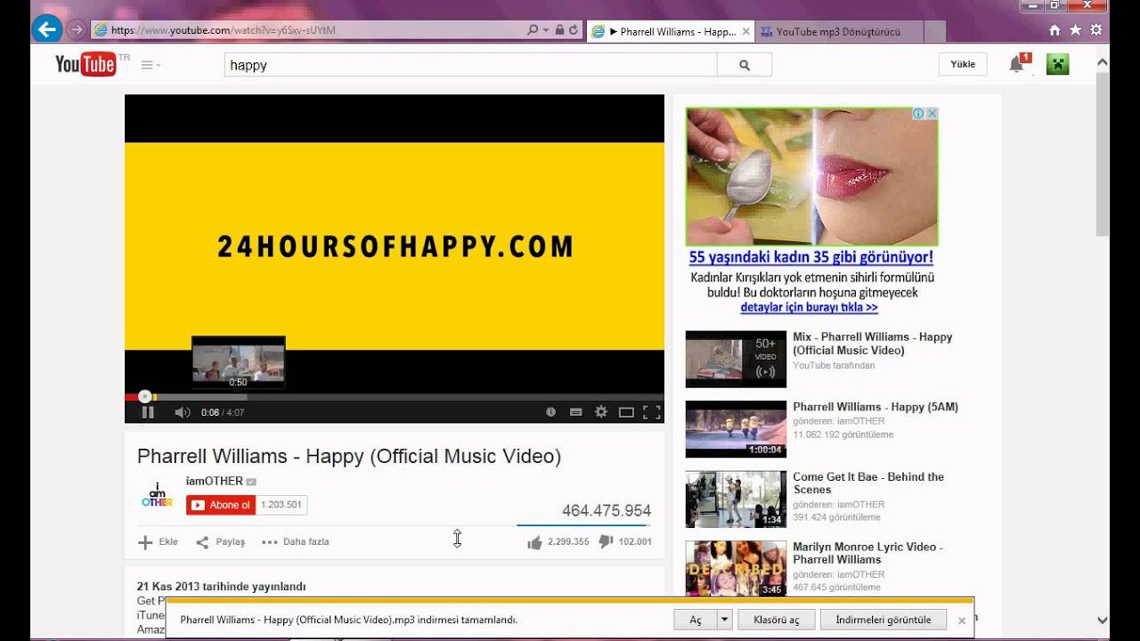Click the YouTube search magnifier button
The width and height of the screenshot is (1140, 641).
pyautogui.click(x=745, y=65)
